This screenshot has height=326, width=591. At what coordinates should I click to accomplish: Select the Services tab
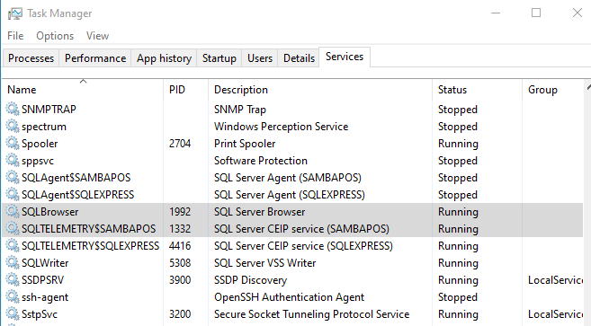click(x=345, y=57)
